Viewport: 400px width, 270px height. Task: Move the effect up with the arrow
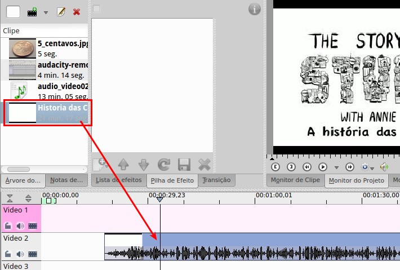[123, 165]
